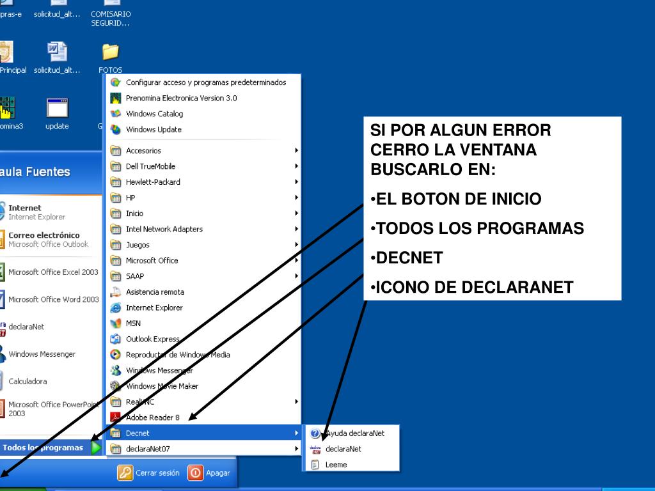Click the Internet Explorer icon in programs list

(x=116, y=308)
